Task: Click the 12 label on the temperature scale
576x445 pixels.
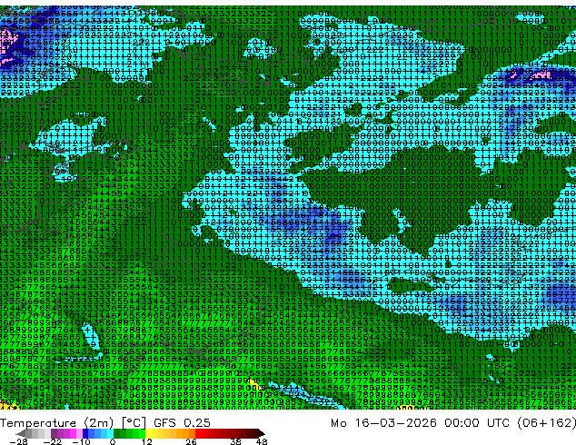Action: (x=147, y=441)
